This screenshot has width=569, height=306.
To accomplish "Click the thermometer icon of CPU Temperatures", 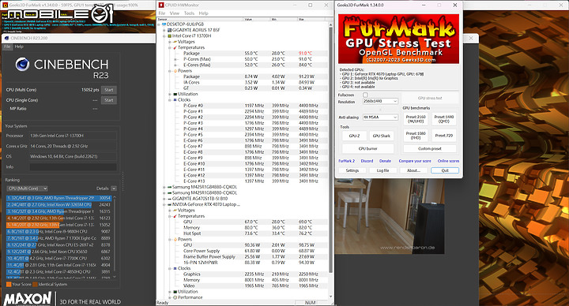I will [175, 47].
